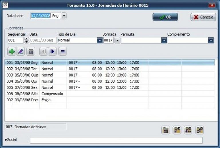
Task: Click the trash can delete icon
Action: (31, 51)
